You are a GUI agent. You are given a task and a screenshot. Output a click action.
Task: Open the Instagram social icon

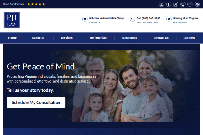[162, 4]
